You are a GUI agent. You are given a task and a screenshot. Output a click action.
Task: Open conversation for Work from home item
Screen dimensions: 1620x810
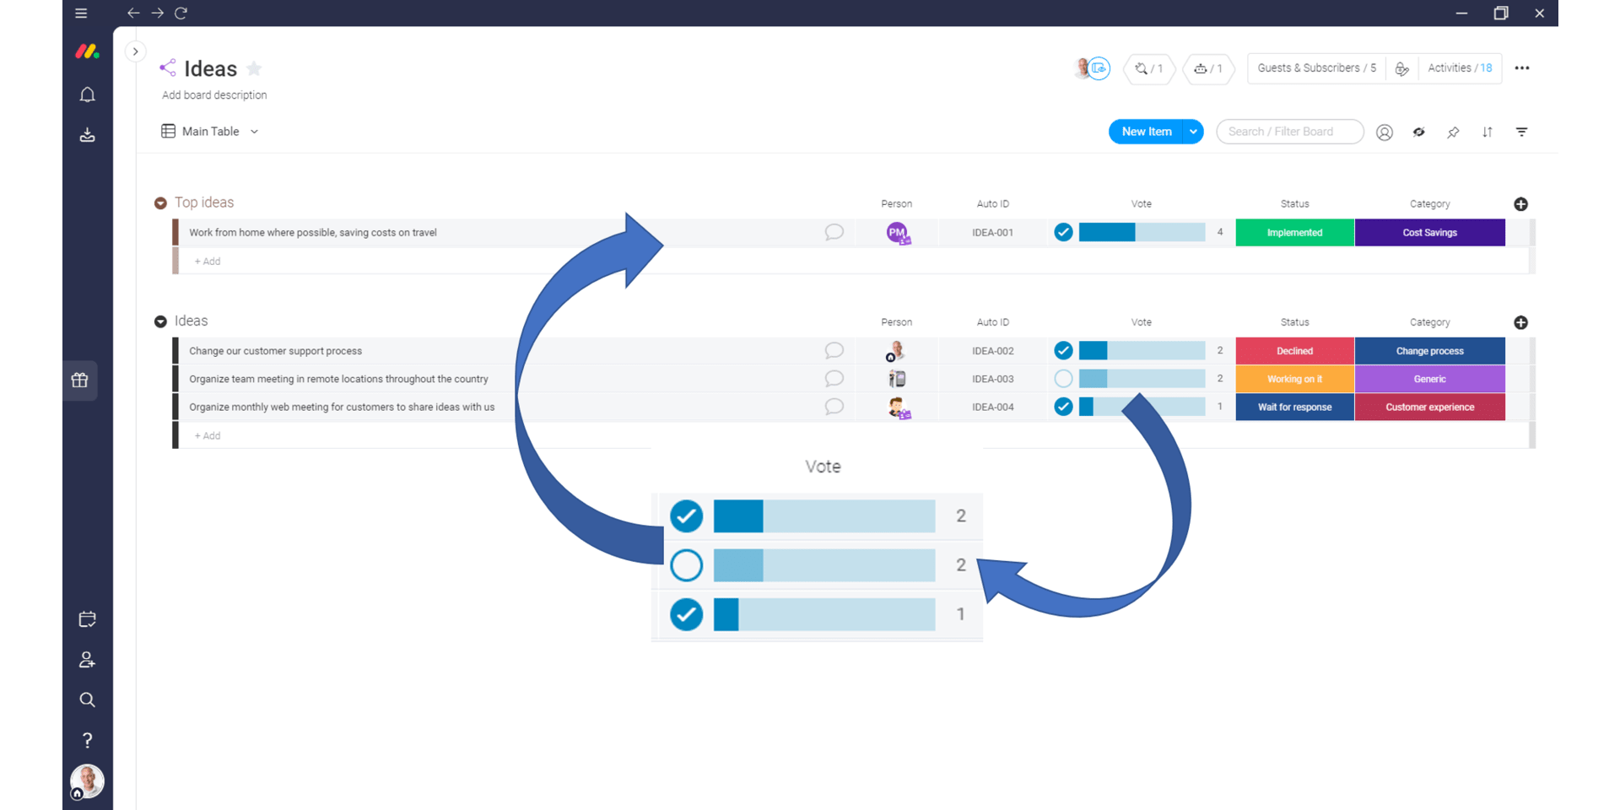tap(834, 232)
